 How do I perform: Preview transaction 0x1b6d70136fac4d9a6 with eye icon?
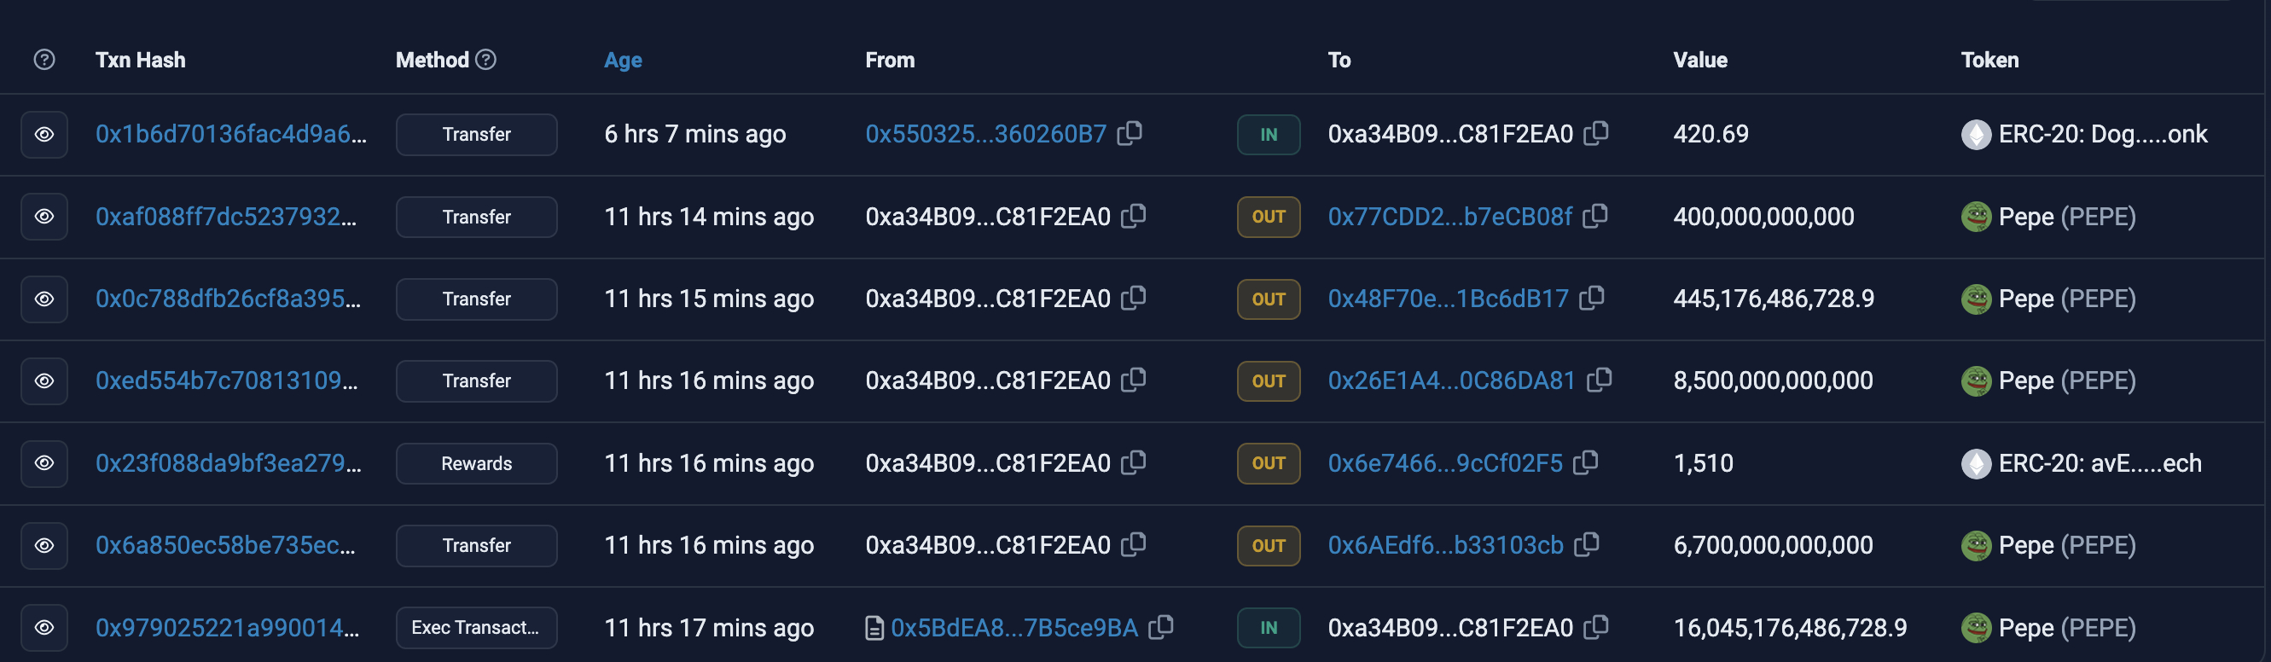point(44,134)
